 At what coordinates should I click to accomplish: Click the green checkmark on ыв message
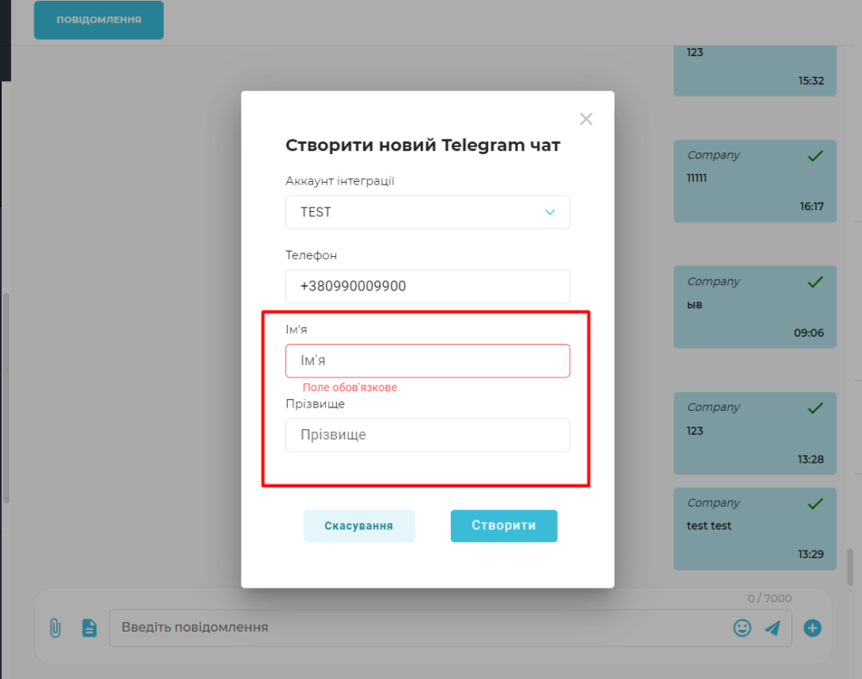pyautogui.click(x=815, y=283)
